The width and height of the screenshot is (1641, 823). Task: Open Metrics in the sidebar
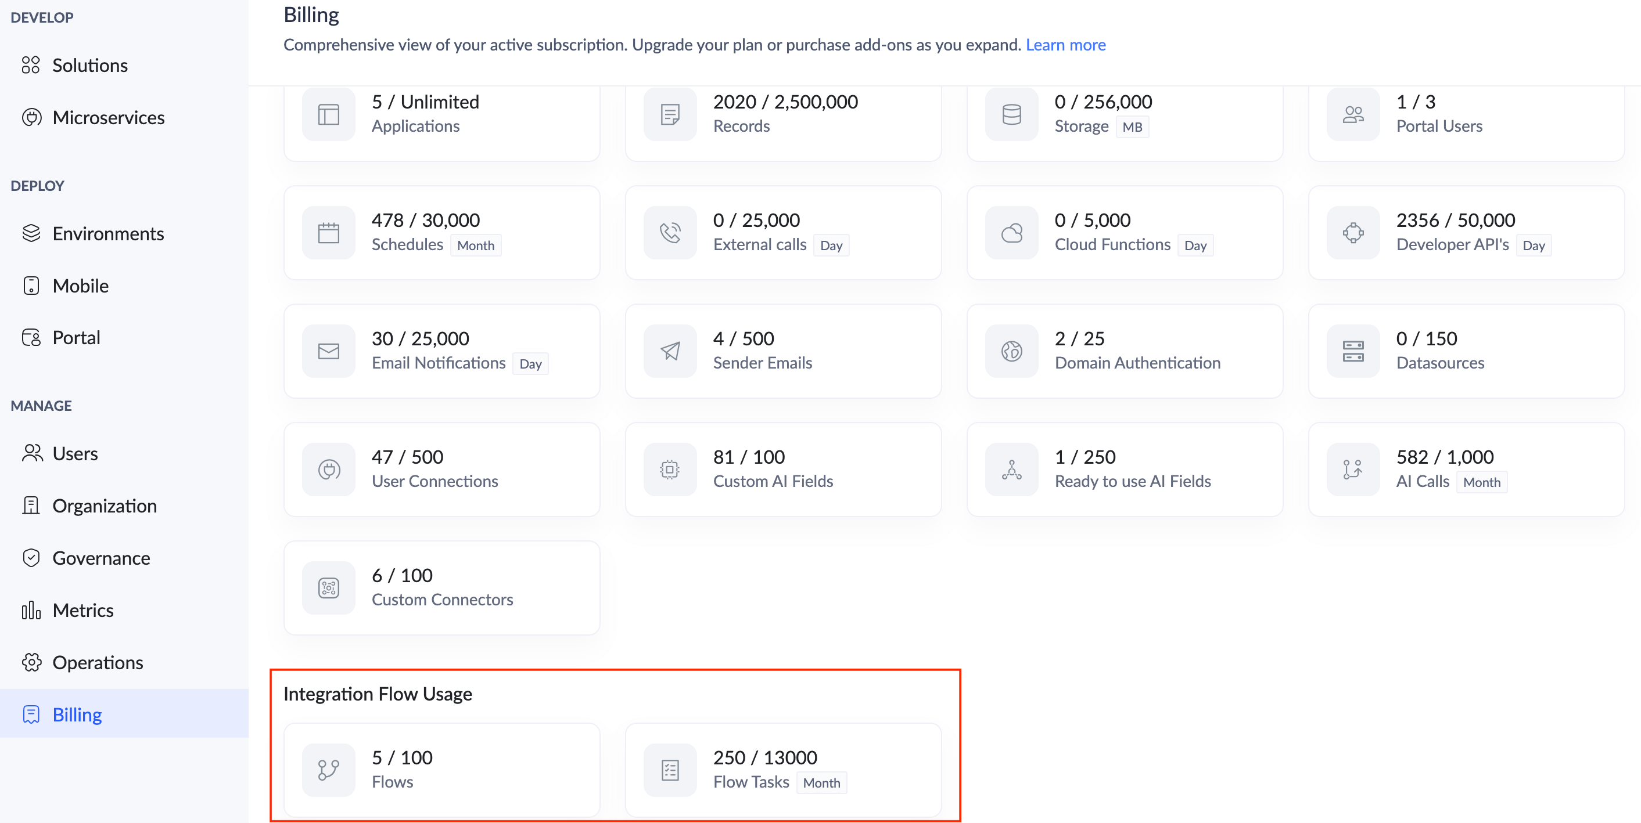pyautogui.click(x=83, y=610)
